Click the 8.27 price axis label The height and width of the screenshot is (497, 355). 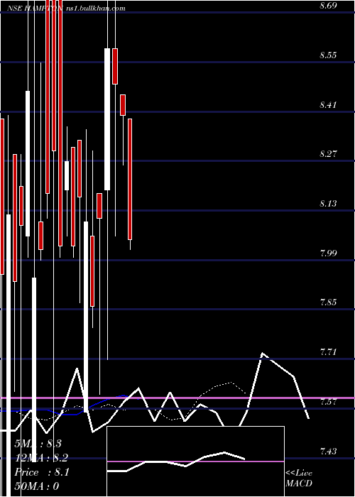pos(328,154)
